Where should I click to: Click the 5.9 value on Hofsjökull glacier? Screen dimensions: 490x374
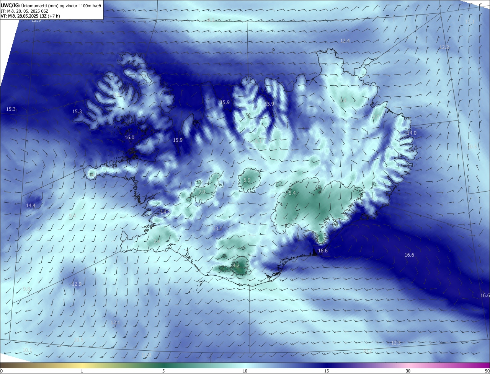[247, 180]
